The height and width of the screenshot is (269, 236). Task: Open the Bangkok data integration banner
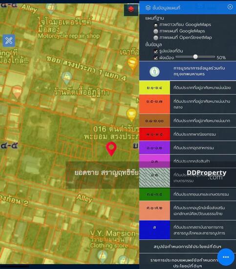(x=188, y=71)
